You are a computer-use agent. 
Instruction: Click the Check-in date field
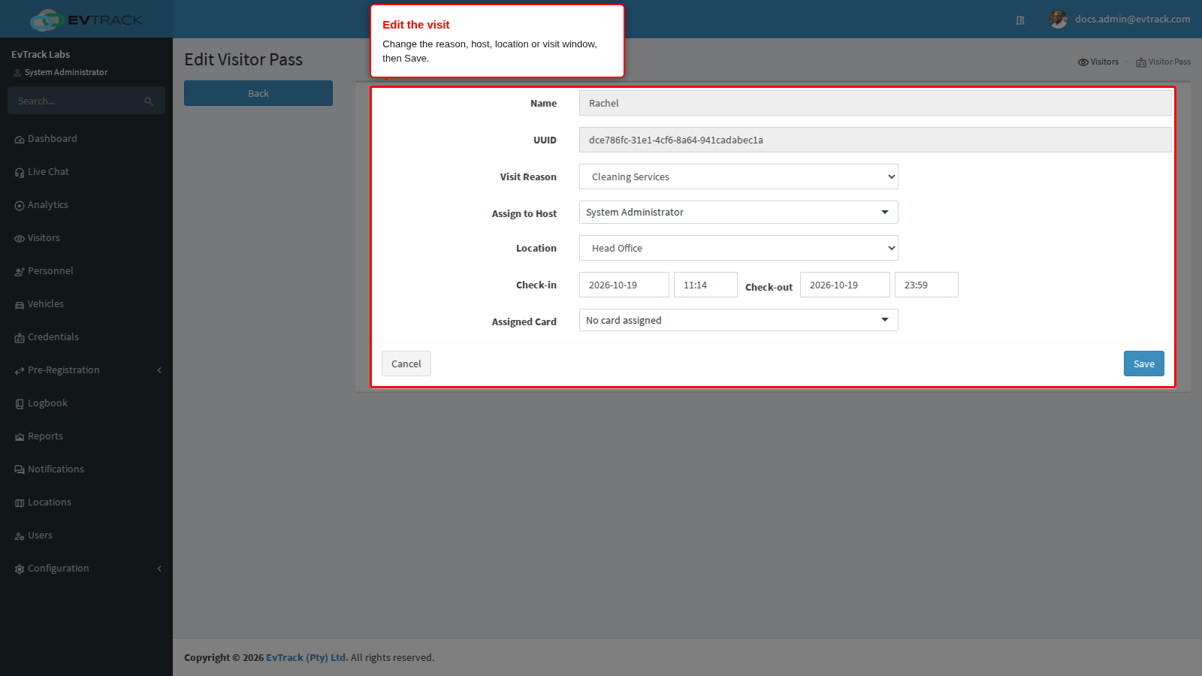[x=624, y=285]
